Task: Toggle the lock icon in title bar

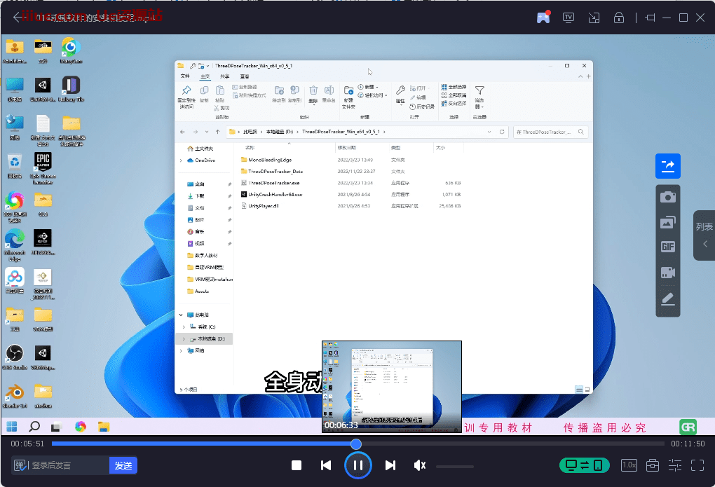Action: point(618,18)
